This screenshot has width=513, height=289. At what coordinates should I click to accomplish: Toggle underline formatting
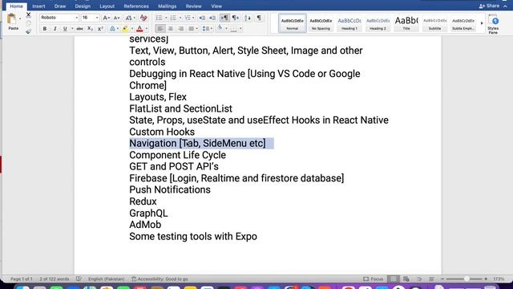tap(65, 29)
